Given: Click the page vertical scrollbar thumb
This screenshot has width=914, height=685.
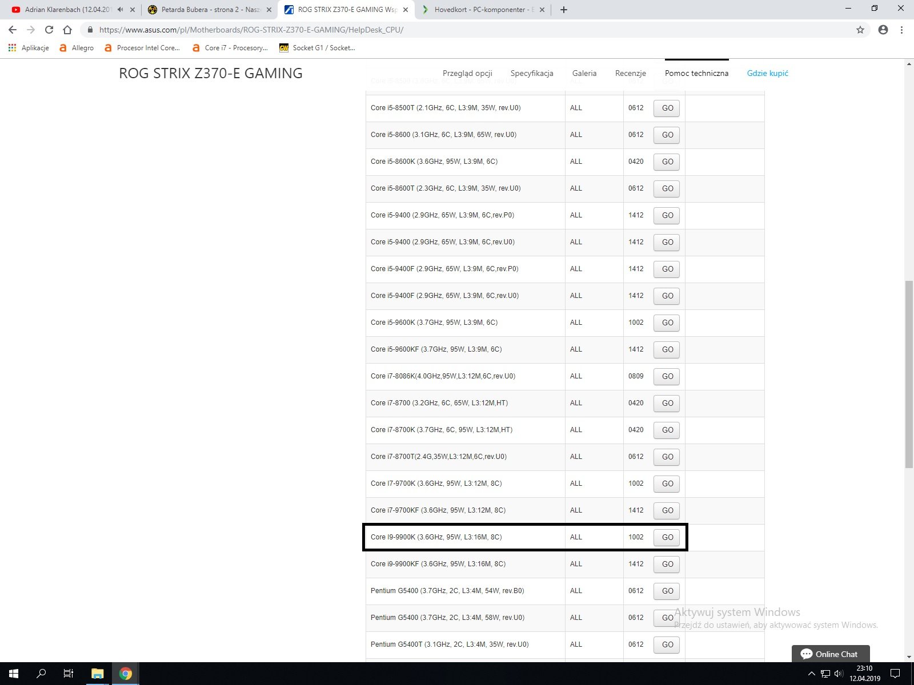Looking at the screenshot, I should tap(909, 374).
